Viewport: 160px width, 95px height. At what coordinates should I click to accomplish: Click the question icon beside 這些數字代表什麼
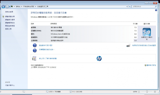coord(35,45)
